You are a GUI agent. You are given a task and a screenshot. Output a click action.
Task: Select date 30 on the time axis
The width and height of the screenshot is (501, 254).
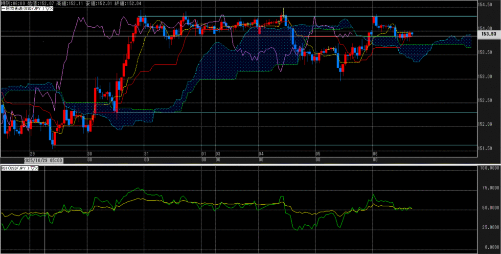coord(89,153)
